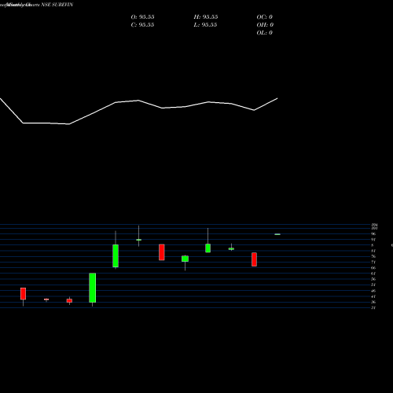Screen dimensions: 393x393
Task: Click the 'OH: 0' readout
Action: pos(265,25)
